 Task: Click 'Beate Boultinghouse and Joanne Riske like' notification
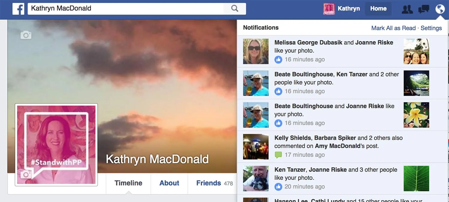[x=343, y=115]
